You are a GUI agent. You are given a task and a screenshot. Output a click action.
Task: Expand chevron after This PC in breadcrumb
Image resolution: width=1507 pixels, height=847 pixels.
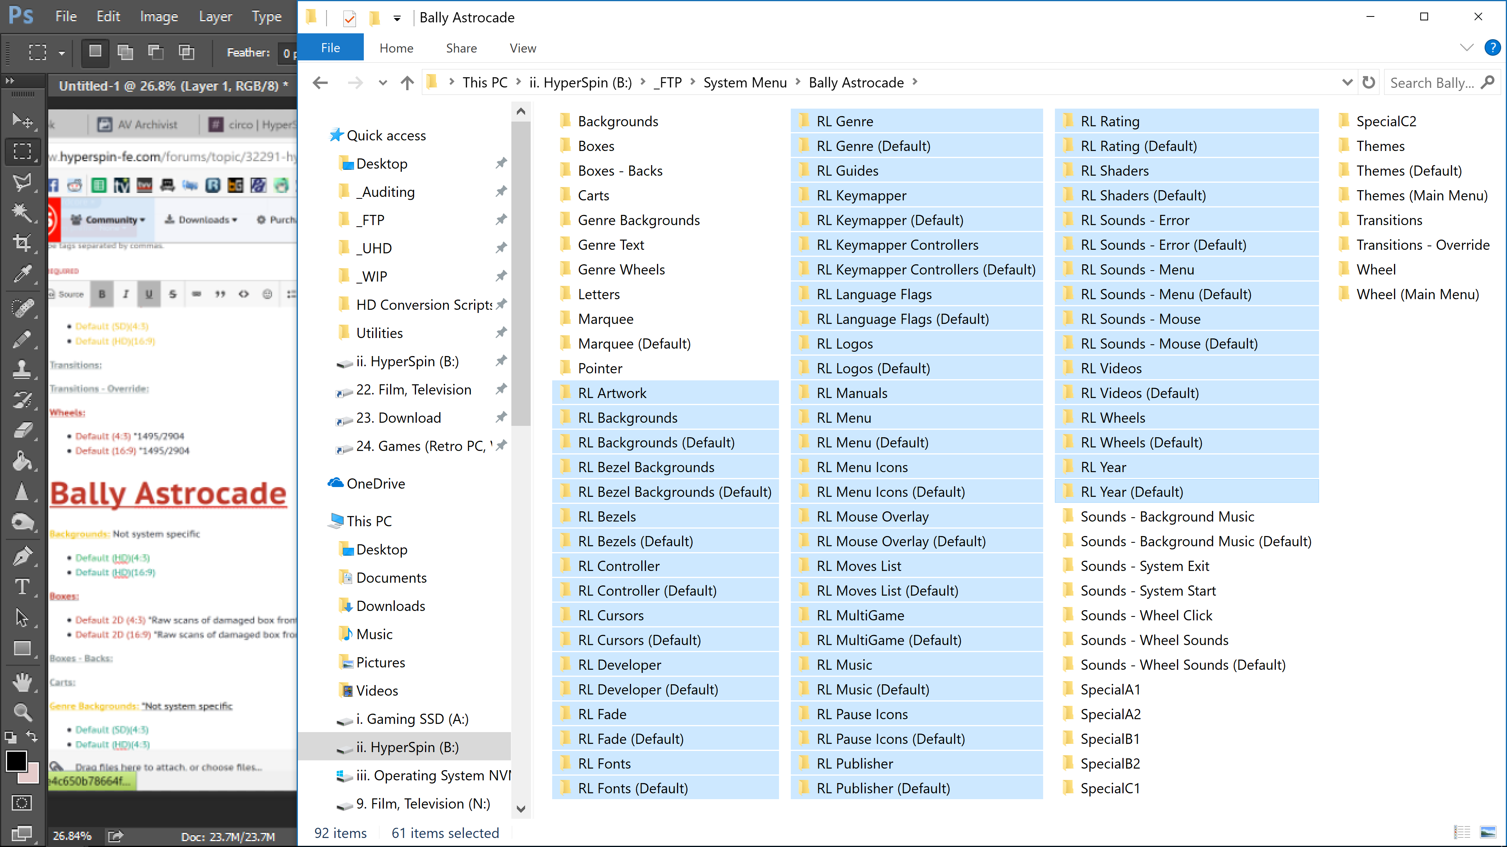(x=518, y=82)
